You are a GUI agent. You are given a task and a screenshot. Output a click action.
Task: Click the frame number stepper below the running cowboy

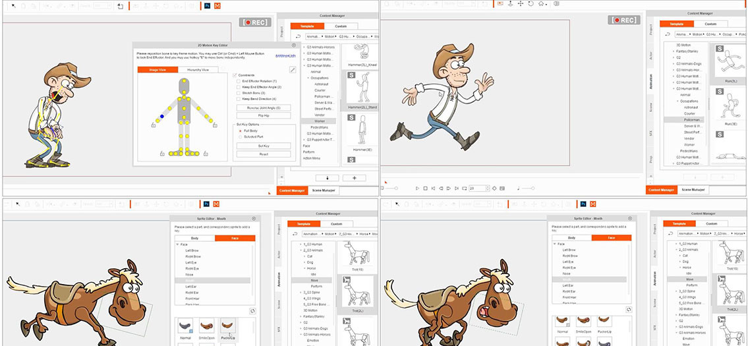pyautogui.click(x=488, y=188)
